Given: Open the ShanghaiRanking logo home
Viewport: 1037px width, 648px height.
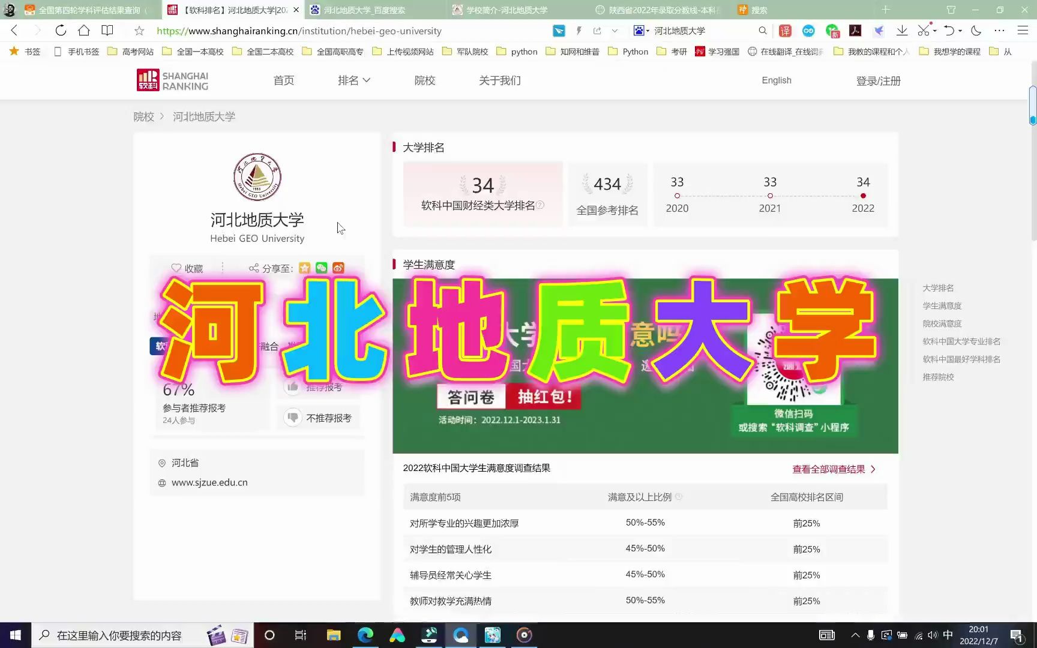Looking at the screenshot, I should coord(173,80).
